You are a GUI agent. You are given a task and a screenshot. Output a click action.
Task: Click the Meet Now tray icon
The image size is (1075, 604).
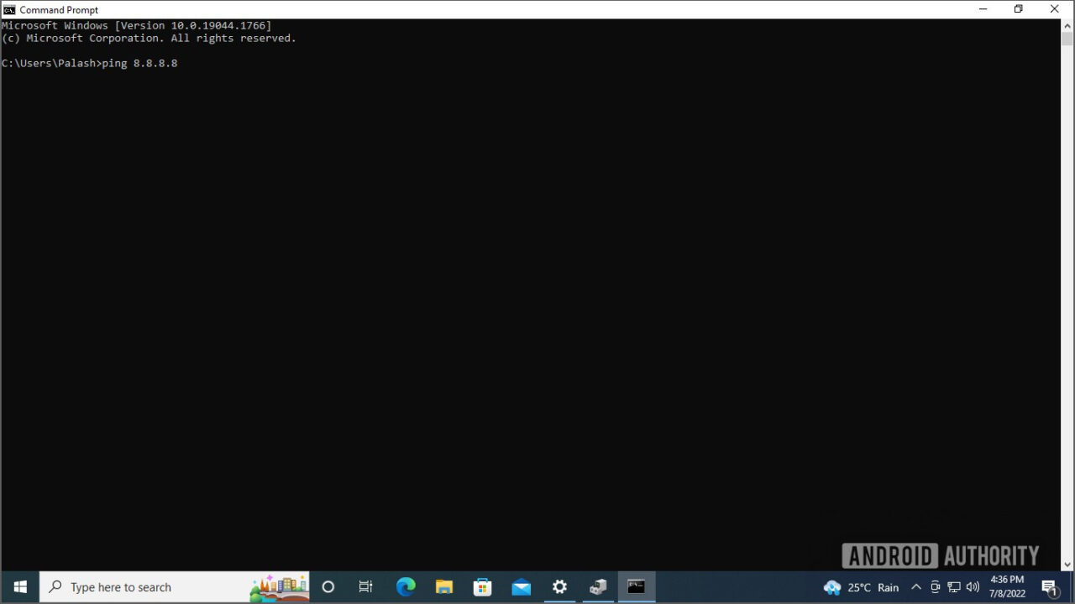tap(935, 586)
